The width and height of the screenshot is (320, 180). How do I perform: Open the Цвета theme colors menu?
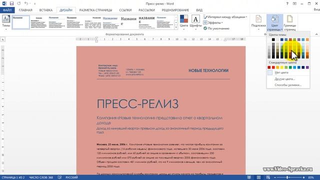point(183,22)
